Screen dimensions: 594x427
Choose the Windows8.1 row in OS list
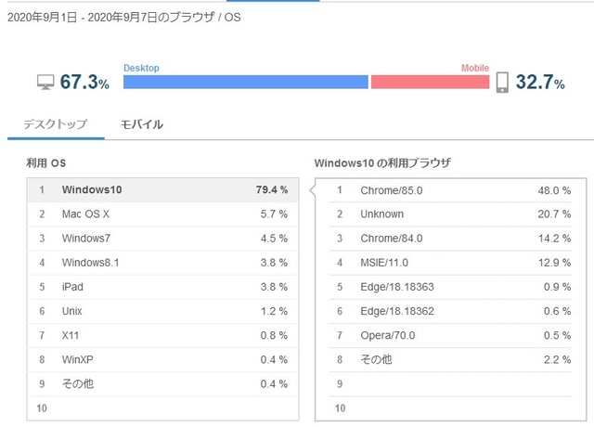pos(163,263)
